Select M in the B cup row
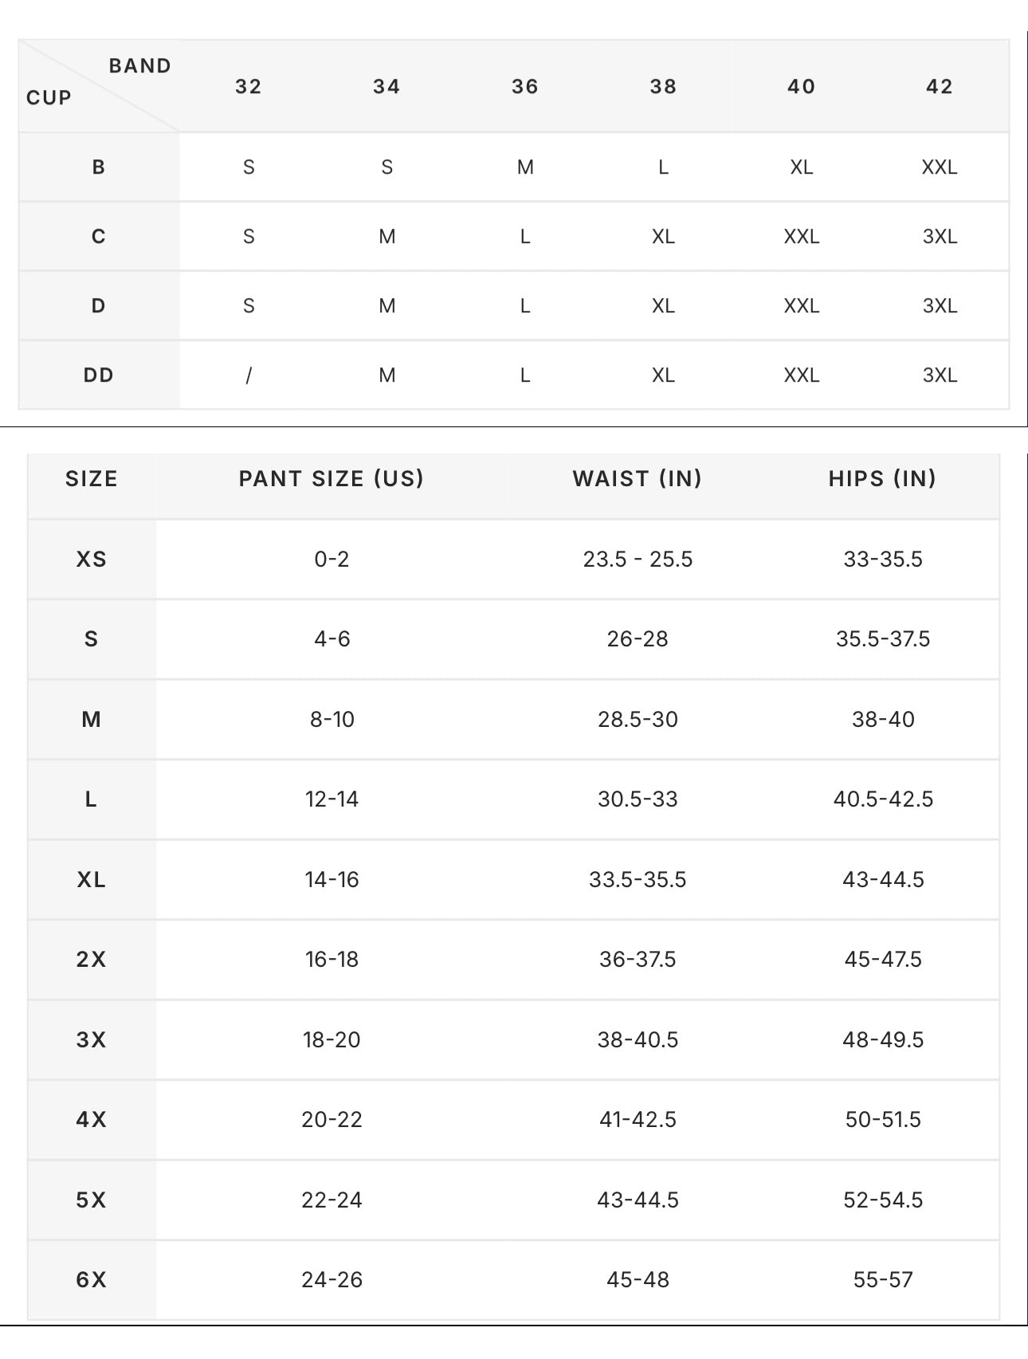The height and width of the screenshot is (1359, 1028). (525, 167)
